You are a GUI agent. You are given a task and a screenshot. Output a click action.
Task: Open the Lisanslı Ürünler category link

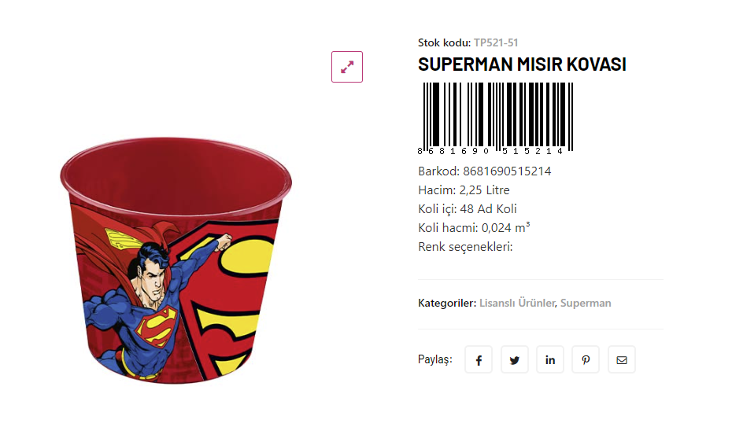[x=517, y=303]
